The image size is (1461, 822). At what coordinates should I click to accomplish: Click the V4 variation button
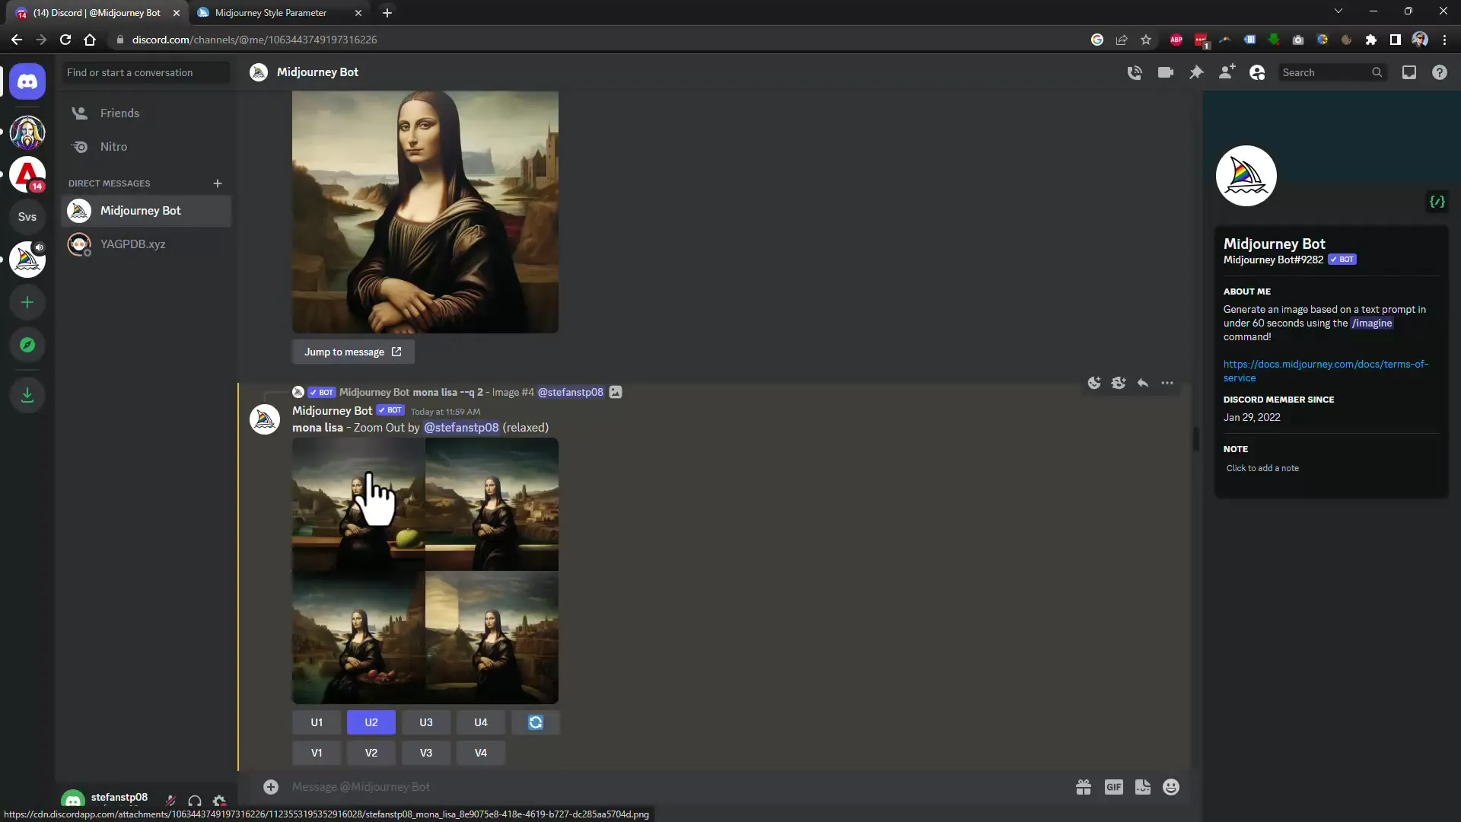(481, 753)
